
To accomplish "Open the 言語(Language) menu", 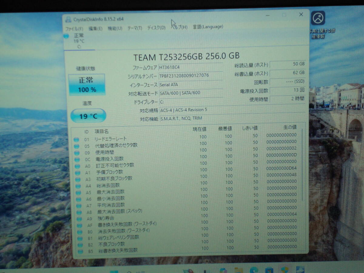I will pyautogui.click(x=208, y=27).
